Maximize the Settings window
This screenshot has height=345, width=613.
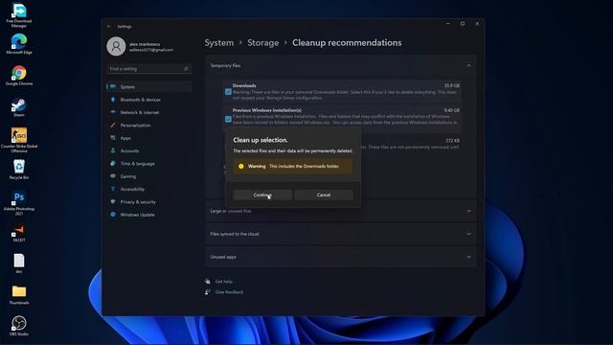[x=463, y=24]
